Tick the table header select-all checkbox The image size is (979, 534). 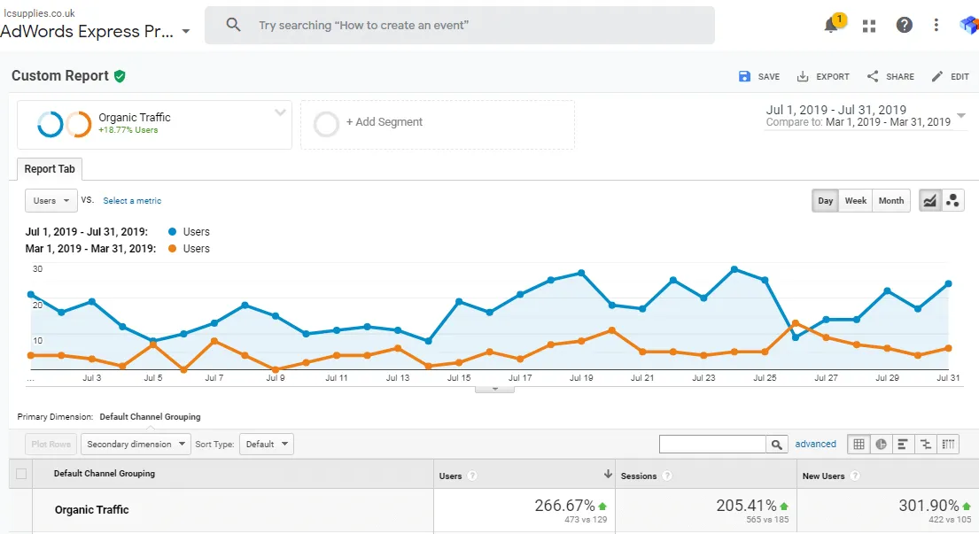click(x=21, y=474)
